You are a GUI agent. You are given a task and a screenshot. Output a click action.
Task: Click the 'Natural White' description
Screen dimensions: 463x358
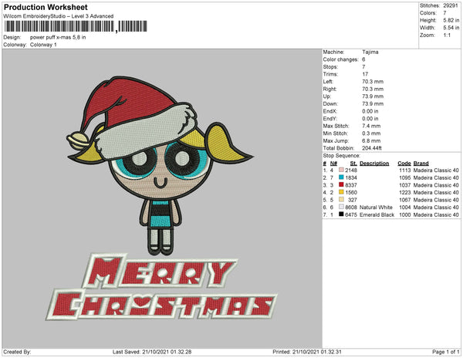(377, 208)
